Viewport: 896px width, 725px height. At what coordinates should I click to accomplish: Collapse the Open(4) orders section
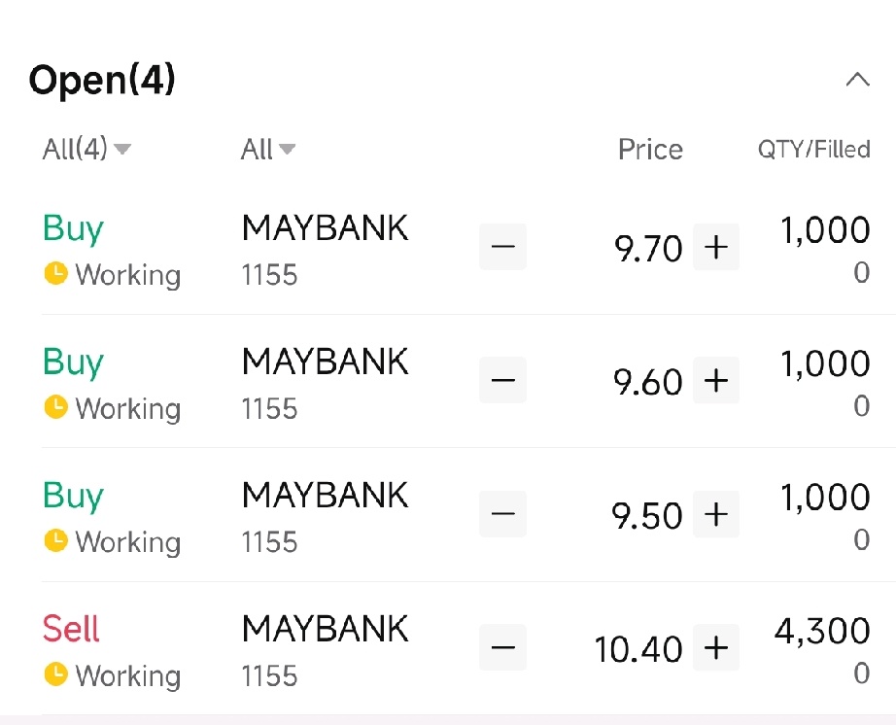[x=856, y=79]
